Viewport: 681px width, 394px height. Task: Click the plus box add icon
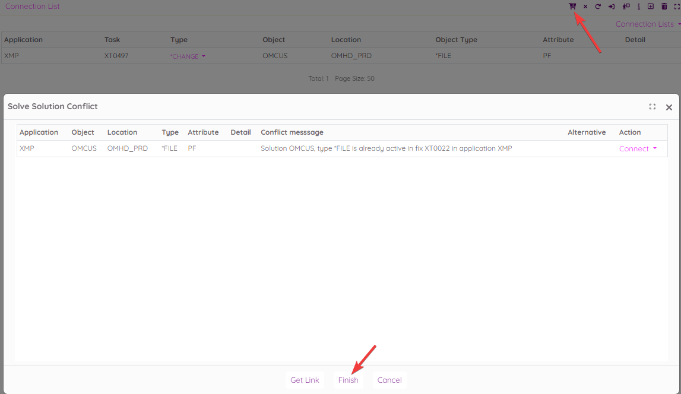point(651,7)
